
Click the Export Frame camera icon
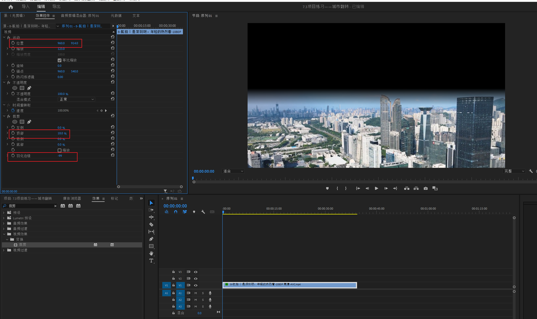click(x=426, y=188)
